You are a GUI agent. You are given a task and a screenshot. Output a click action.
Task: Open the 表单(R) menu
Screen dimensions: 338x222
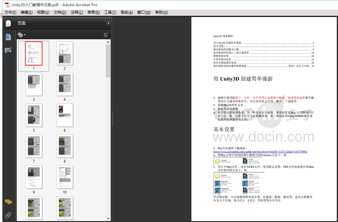point(93,12)
